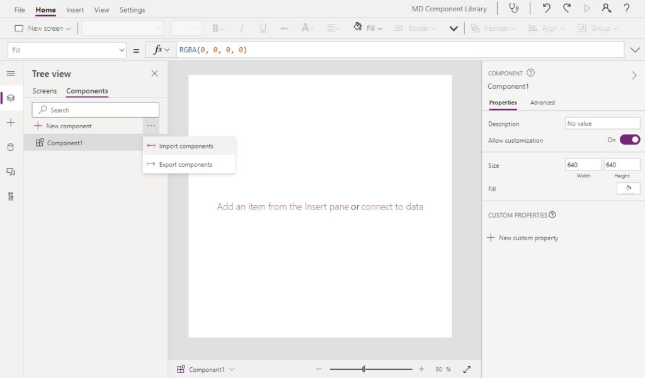Expand the Fill property dropdown
Viewport: 645px width, 378px height.
coord(67,50)
